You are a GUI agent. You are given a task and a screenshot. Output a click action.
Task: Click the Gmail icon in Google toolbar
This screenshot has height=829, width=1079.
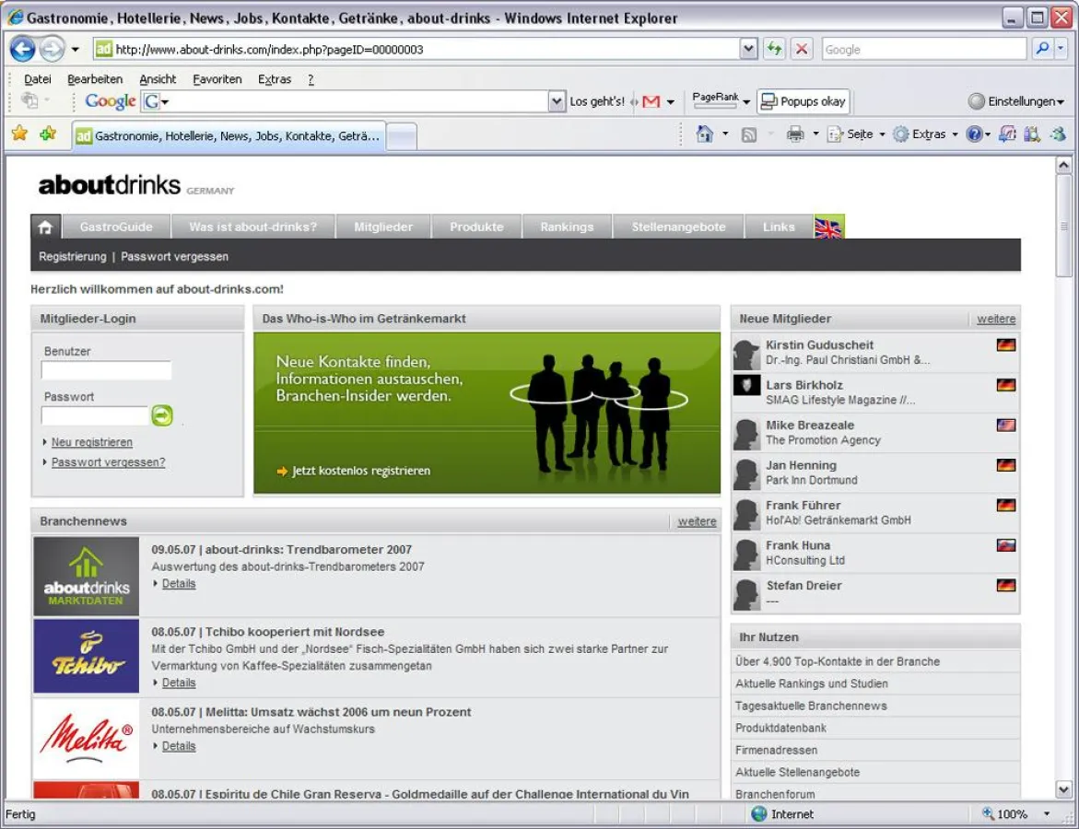[651, 101]
